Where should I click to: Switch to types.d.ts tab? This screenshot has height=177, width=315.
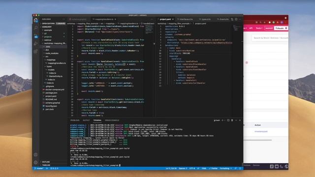pos(206,19)
